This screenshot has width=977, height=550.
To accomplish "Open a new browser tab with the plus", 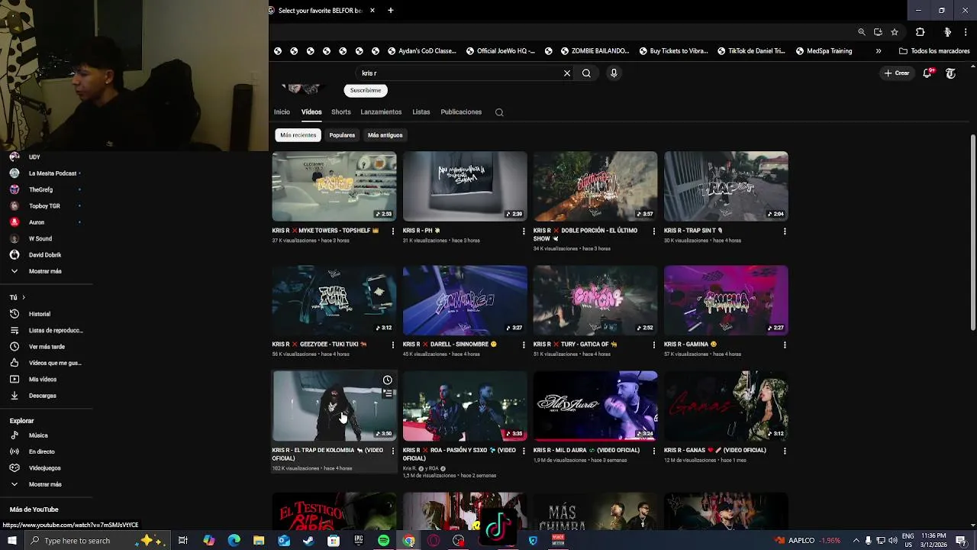I will [390, 11].
